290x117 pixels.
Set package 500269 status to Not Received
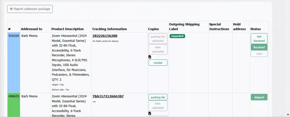pyautogui.click(x=259, y=39)
